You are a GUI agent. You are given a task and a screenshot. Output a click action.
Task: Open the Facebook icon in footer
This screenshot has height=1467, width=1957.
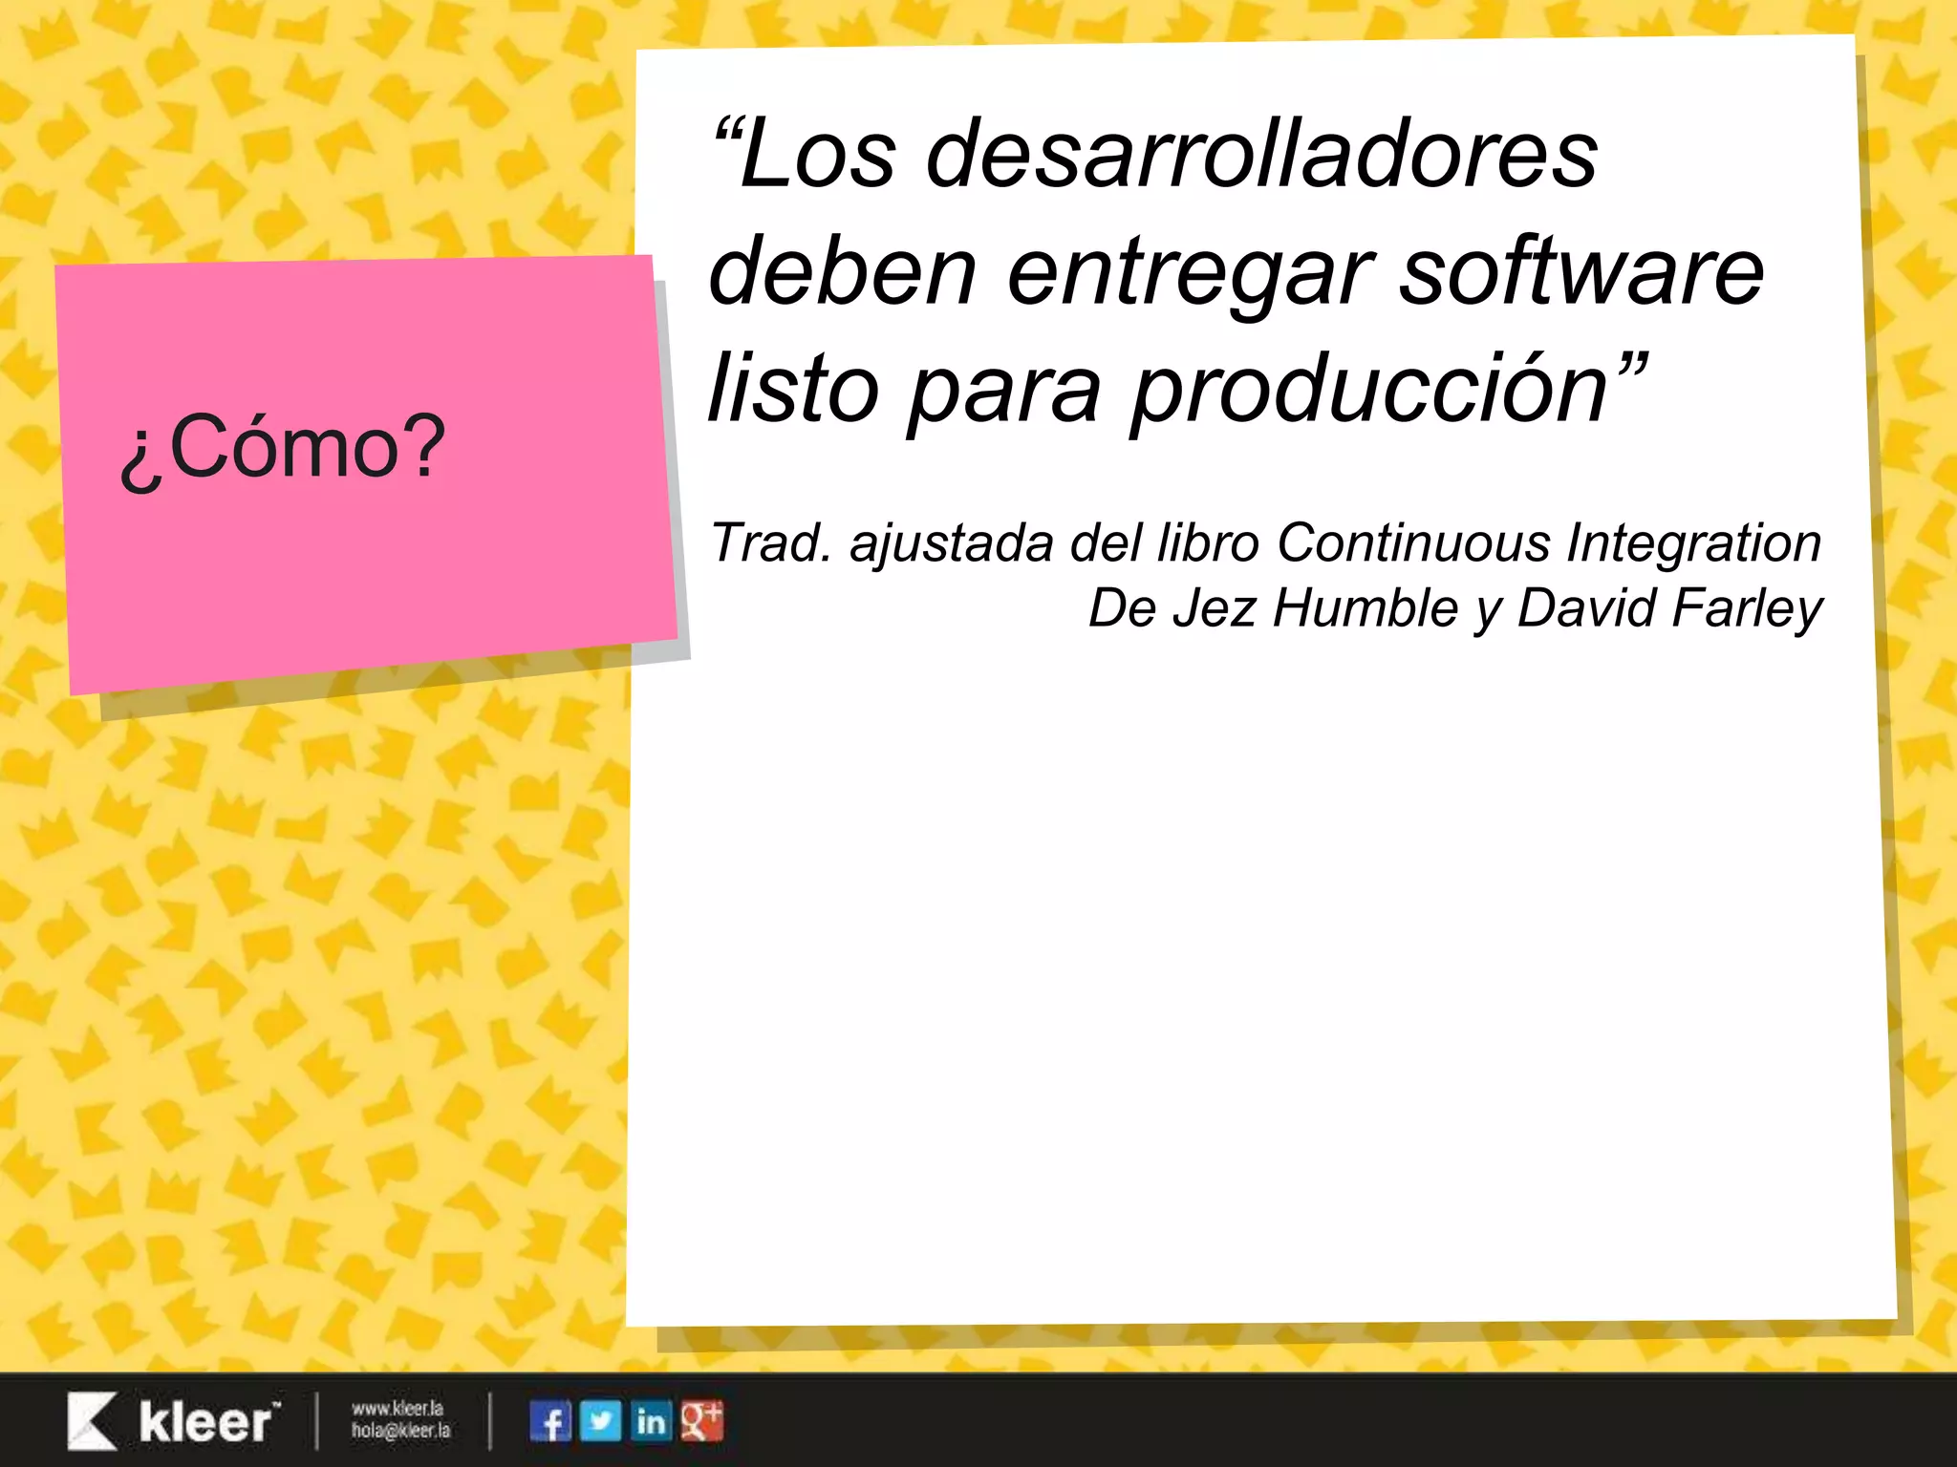(550, 1421)
